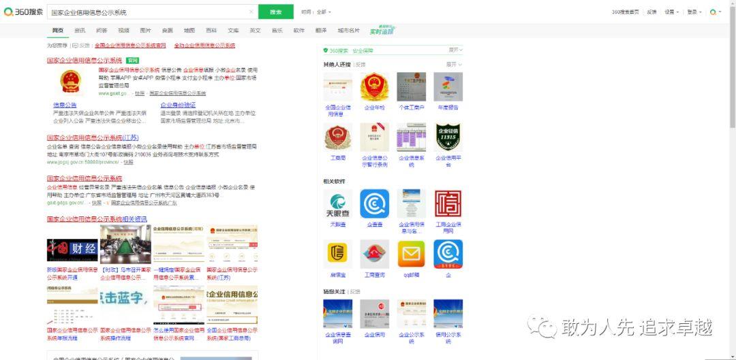The height and width of the screenshot is (360, 736).
Task: Open the 设置 dropdown in the header
Action: point(671,12)
